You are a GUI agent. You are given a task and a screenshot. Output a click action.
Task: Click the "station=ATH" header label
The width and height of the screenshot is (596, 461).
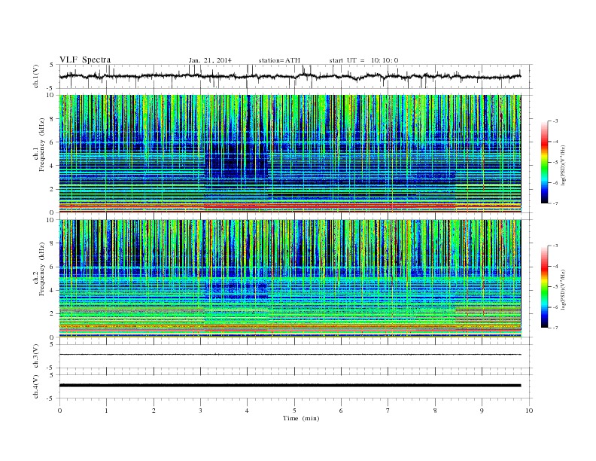279,60
